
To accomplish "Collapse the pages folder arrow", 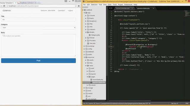I will pos(87,77).
